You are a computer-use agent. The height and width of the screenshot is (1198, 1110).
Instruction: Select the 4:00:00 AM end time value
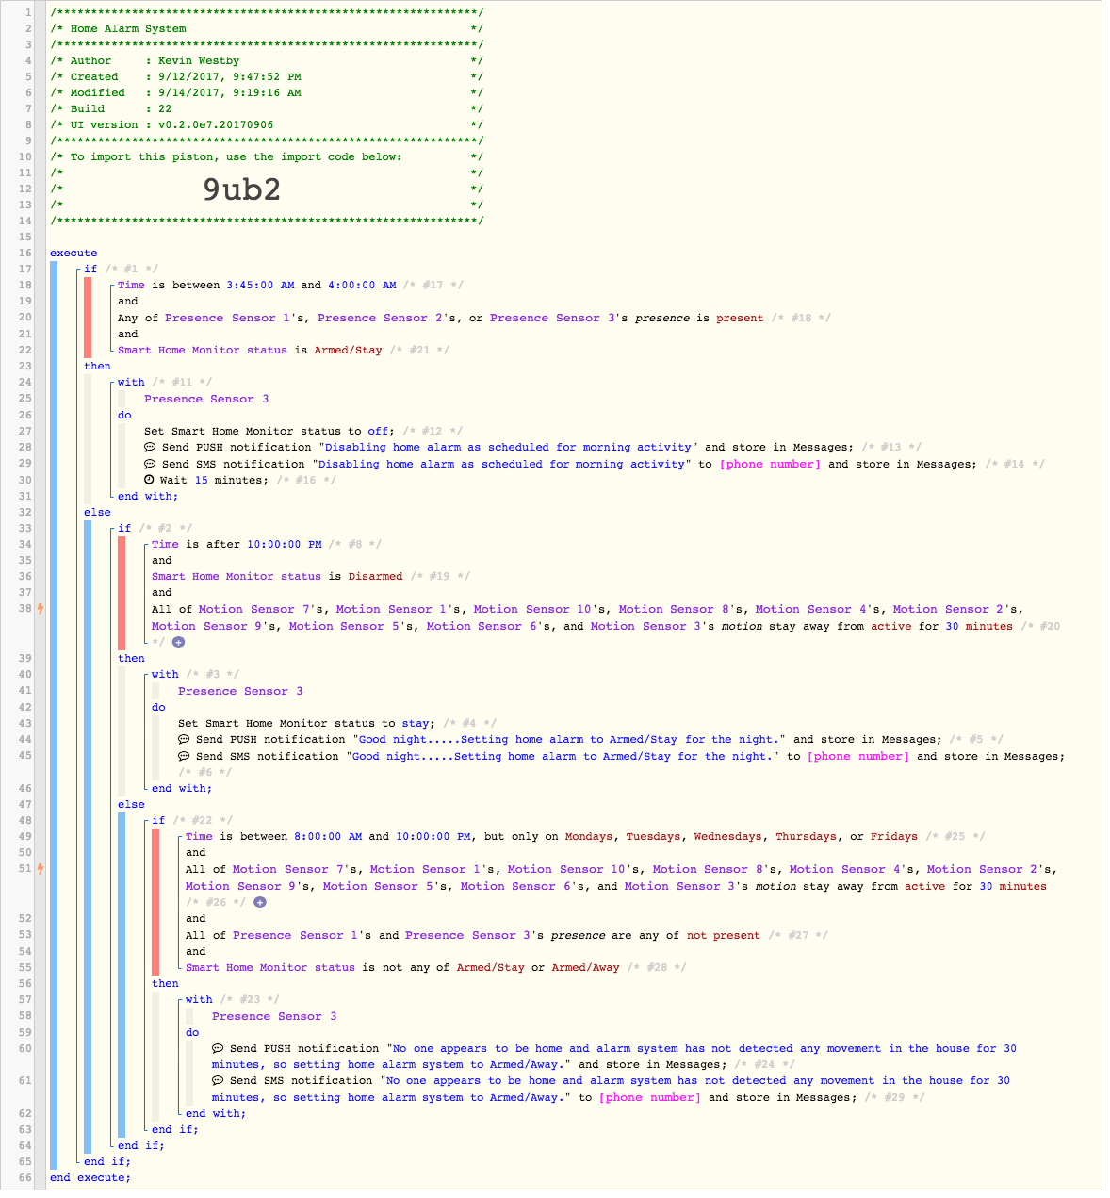tap(362, 285)
